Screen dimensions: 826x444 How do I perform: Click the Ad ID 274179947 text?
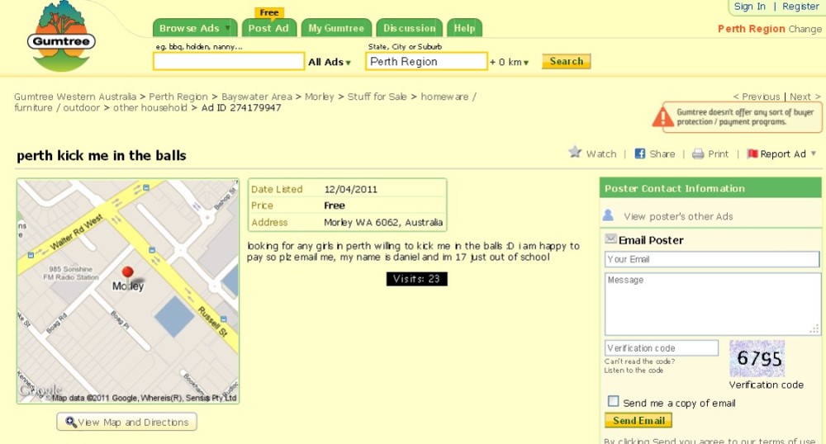click(x=241, y=108)
